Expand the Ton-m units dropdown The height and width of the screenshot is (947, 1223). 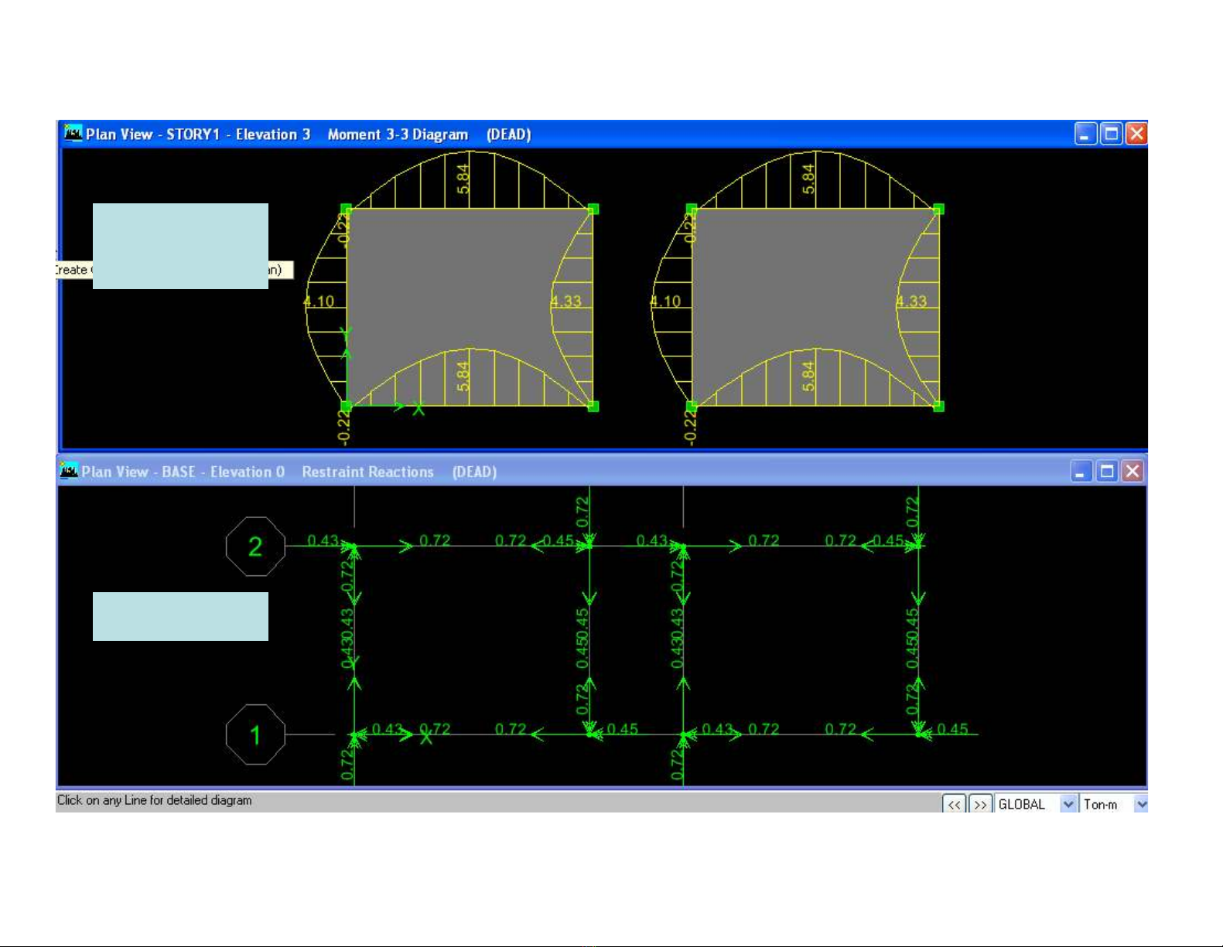coord(1140,804)
